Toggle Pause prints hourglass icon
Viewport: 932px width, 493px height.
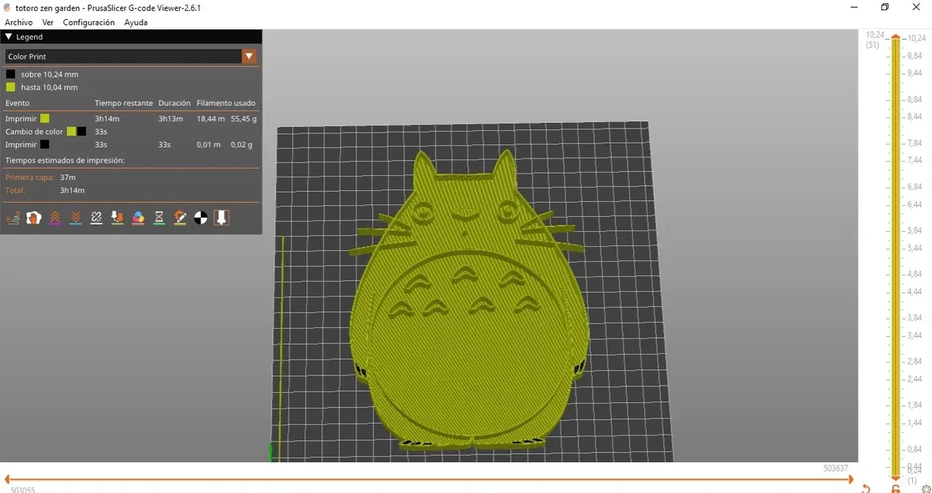(159, 218)
